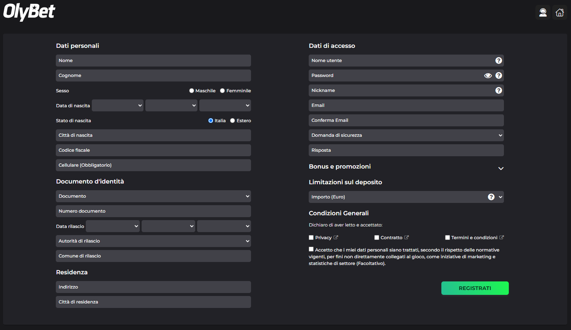
Task: Click the Importo (Euro) help icon
Action: (x=491, y=197)
